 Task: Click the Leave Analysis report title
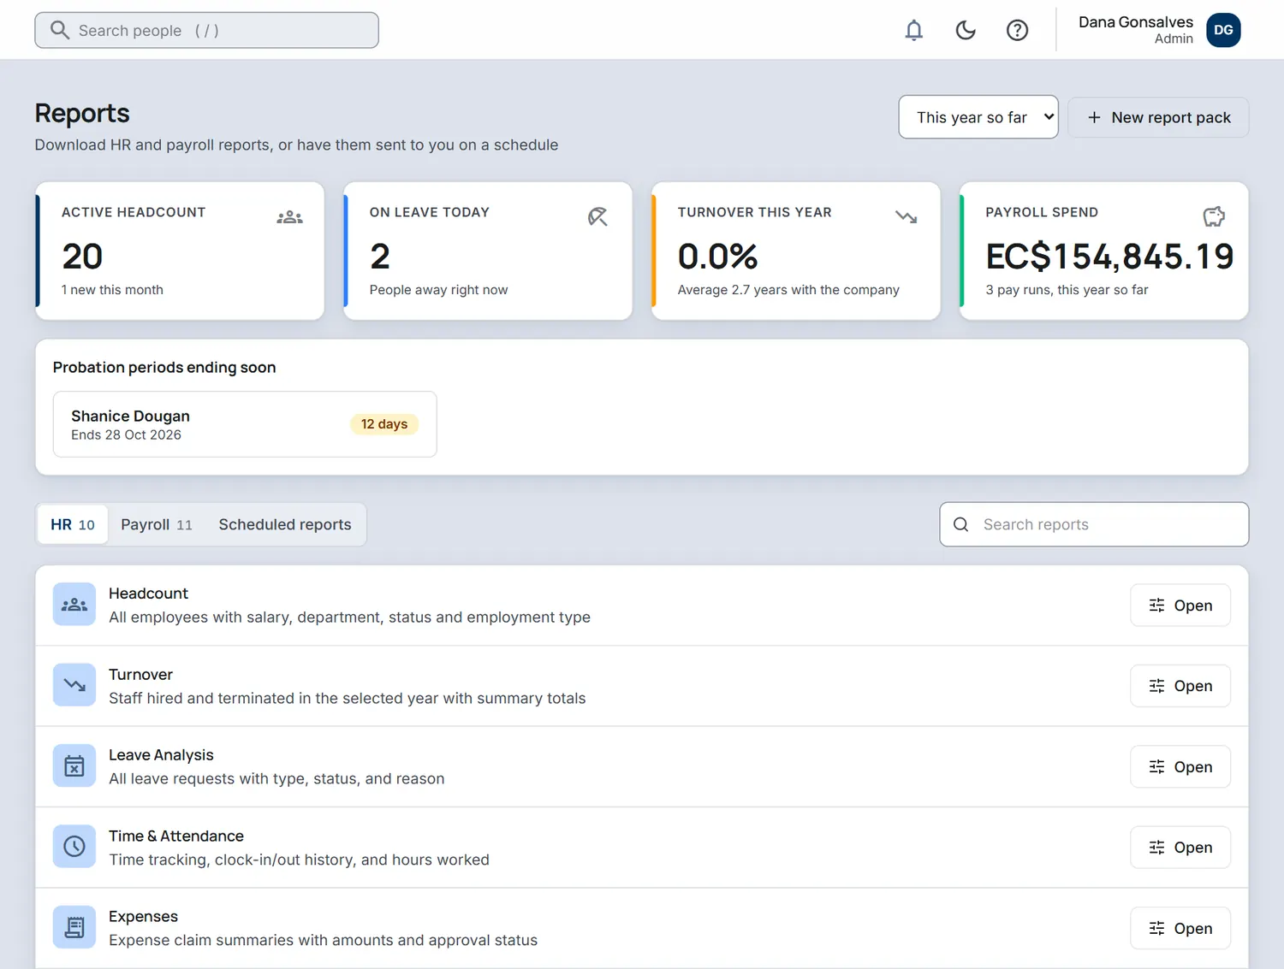161,755
